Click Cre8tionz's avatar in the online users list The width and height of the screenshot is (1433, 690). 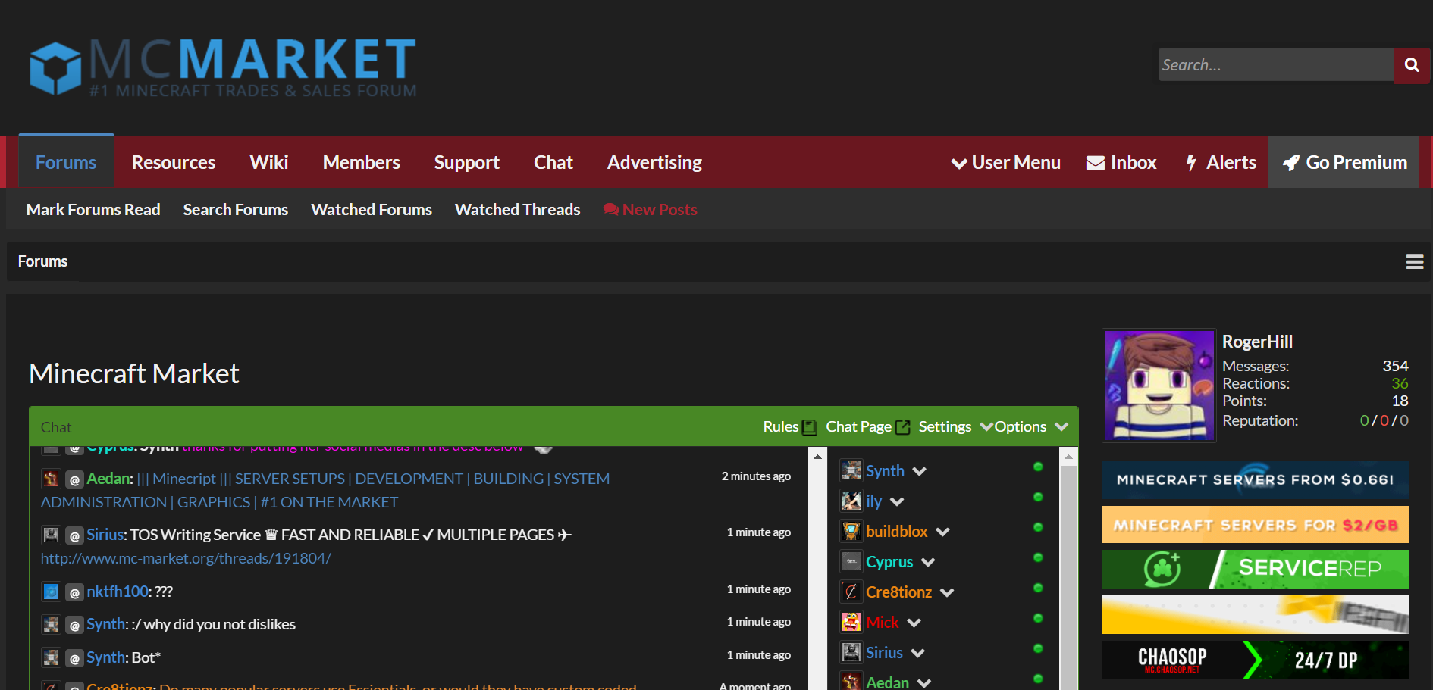point(851,592)
